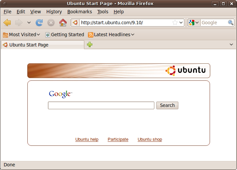Show the list all tabs dropdown
The width and height of the screenshot is (237, 170).
click(231, 44)
